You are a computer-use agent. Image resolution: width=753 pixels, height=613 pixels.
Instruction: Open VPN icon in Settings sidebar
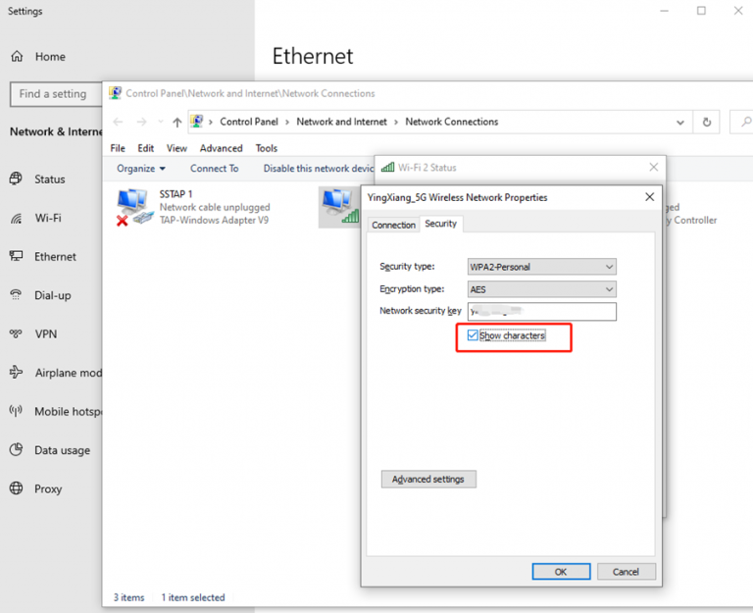point(16,333)
